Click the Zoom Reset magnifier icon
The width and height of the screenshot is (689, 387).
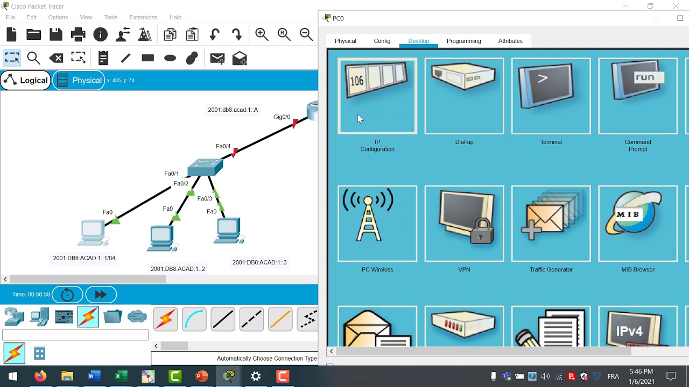(284, 35)
